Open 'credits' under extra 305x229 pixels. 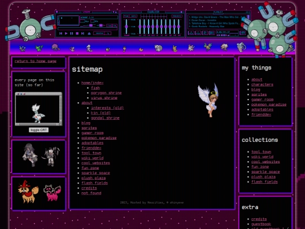click(259, 219)
